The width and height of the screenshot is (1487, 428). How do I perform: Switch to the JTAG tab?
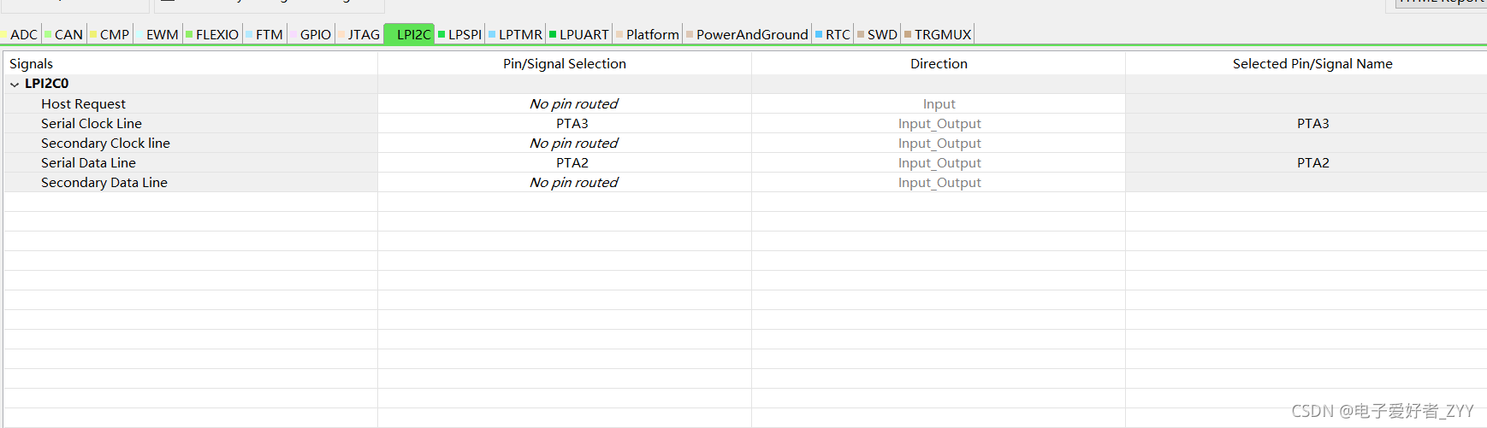click(x=359, y=34)
